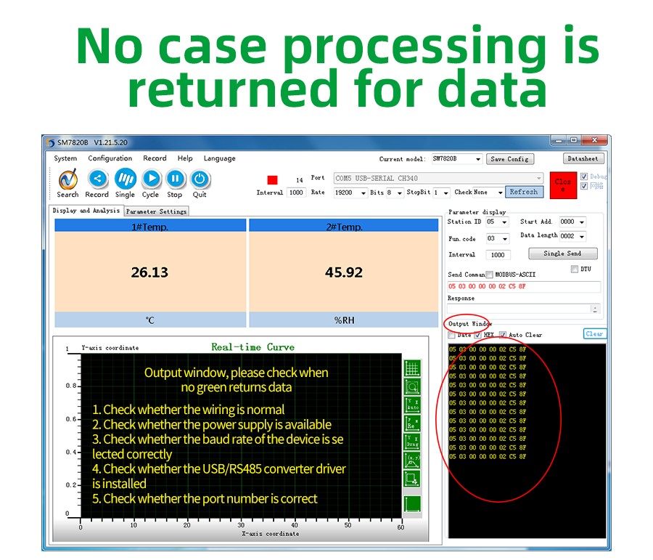This screenshot has width=653, height=560.
Task: Switch to the Parameter Settings tab
Action: pyautogui.click(x=156, y=211)
